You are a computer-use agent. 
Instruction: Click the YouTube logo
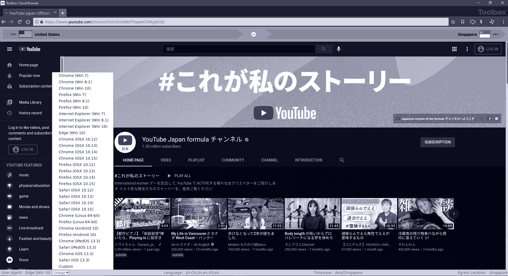tap(30, 49)
